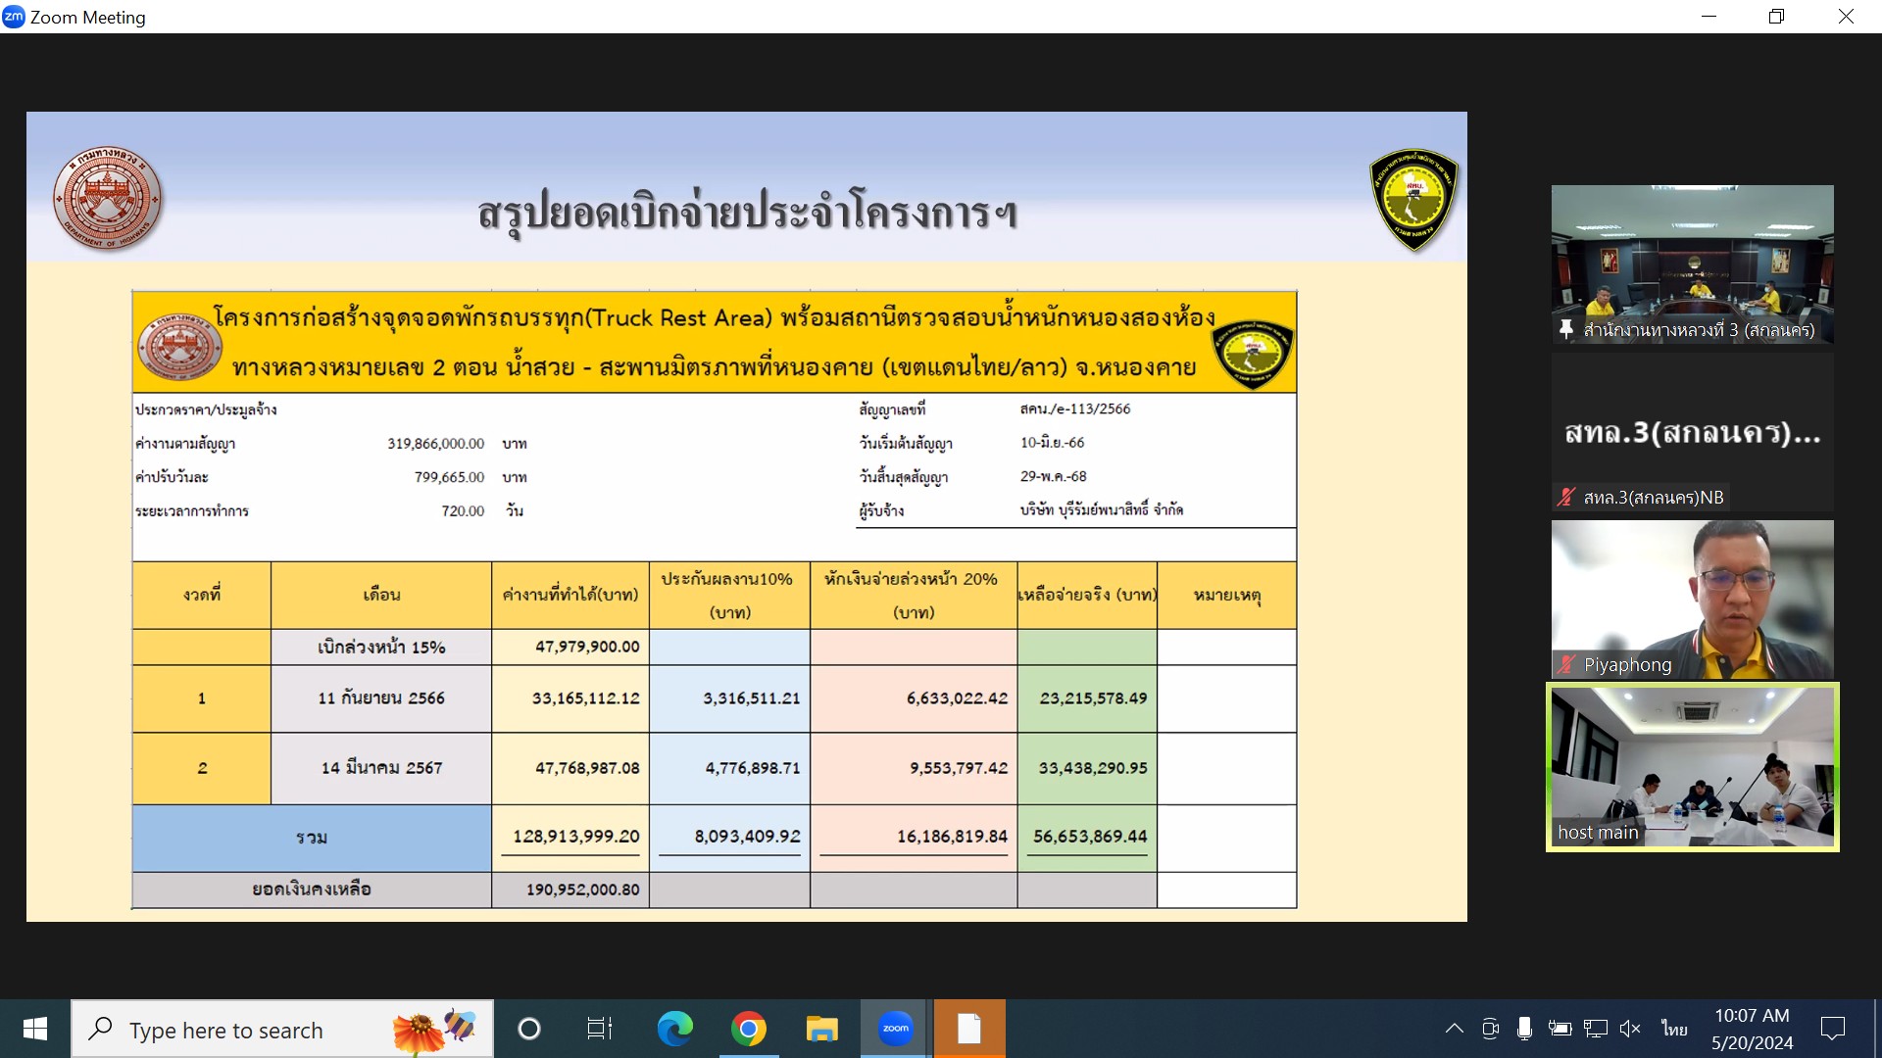The image size is (1882, 1058).
Task: Expand the hidden tray icons chevron
Action: click(x=1455, y=1029)
